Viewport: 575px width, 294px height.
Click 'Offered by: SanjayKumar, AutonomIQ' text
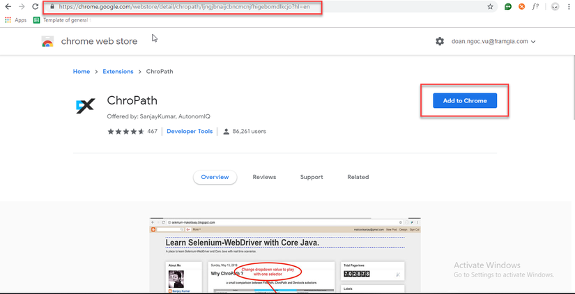159,116
